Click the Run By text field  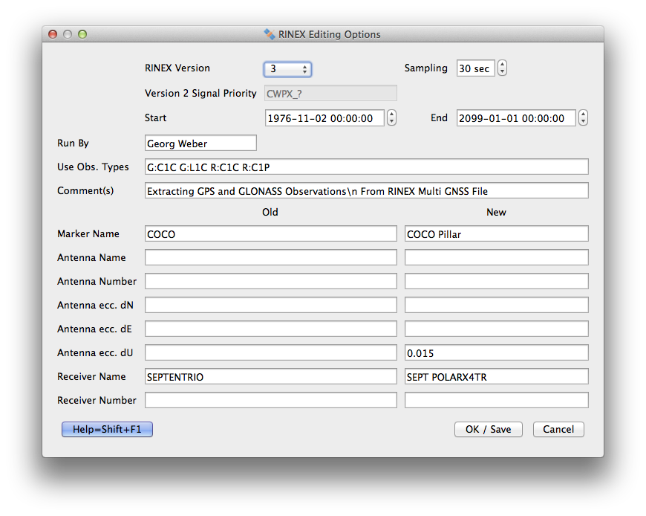[x=200, y=143]
